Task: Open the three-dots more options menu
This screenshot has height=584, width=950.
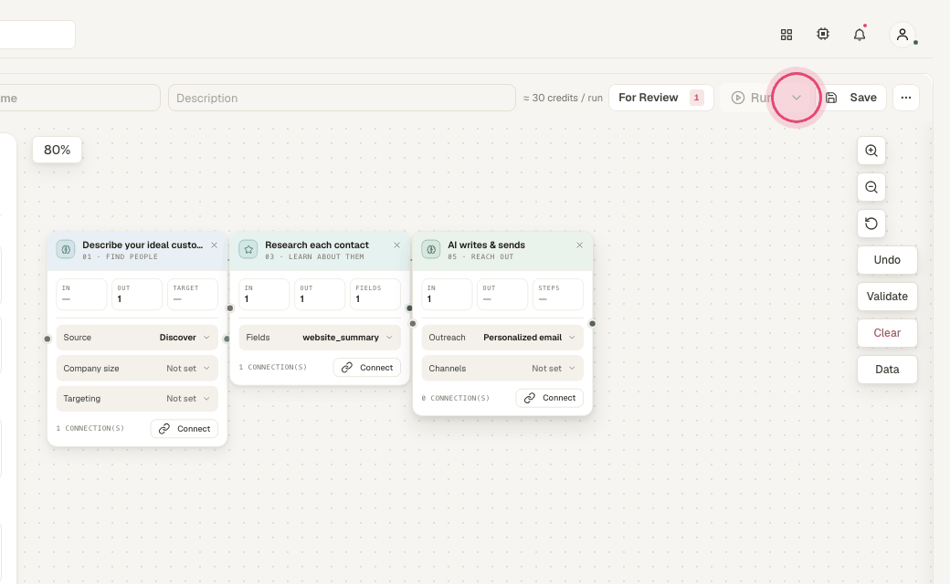Action: (906, 98)
